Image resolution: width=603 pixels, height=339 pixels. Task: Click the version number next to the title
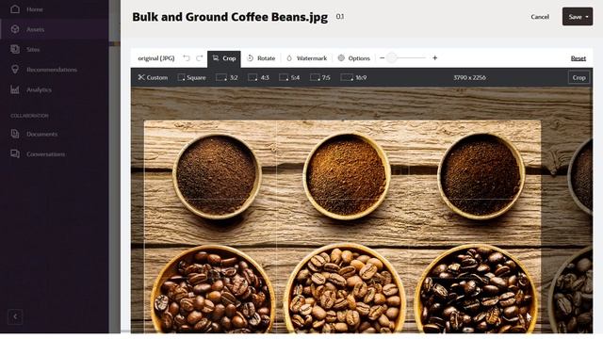[340, 17]
